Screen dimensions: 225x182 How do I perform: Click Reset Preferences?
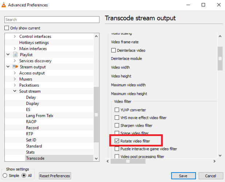tap(55, 176)
